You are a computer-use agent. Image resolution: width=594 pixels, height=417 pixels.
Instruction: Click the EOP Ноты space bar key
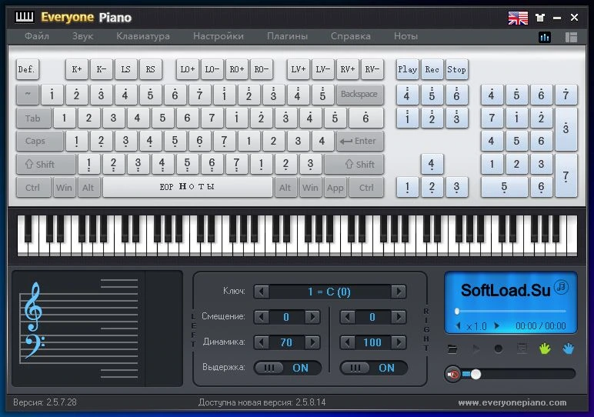tap(188, 187)
